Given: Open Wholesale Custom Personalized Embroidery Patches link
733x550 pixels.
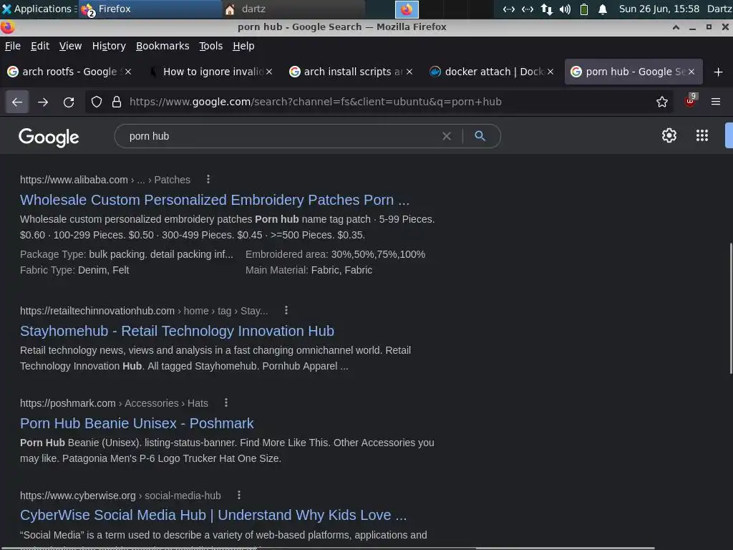Looking at the screenshot, I should pyautogui.click(x=215, y=200).
